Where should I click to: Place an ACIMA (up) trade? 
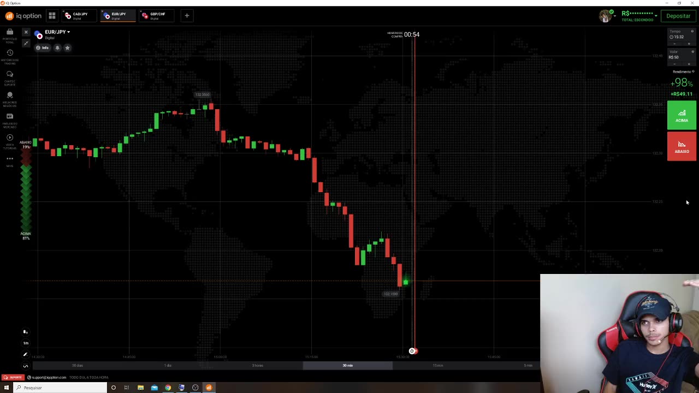point(682,116)
